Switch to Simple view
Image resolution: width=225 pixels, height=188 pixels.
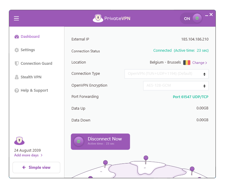pyautogui.click(x=36, y=168)
